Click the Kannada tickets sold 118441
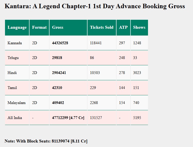Viewport: 193px width, 147px height. [96, 43]
